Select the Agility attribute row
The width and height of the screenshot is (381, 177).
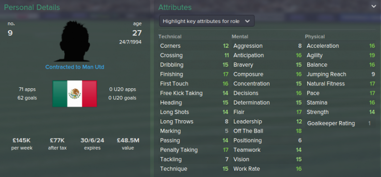[341, 55]
